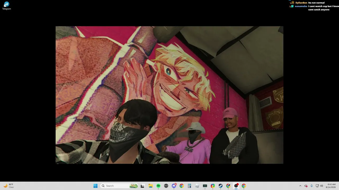Click the teal badge beside nonamebo
339x190 pixels.
pos(292,6)
